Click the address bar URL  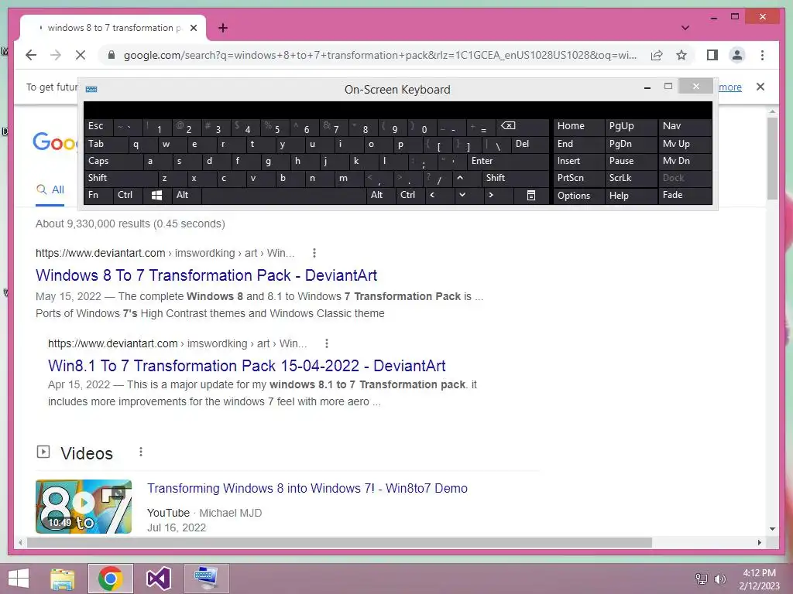(380, 55)
